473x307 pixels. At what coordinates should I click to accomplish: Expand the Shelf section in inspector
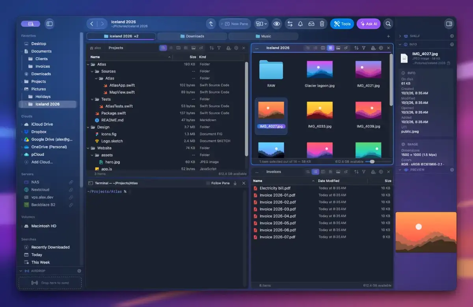(400, 36)
